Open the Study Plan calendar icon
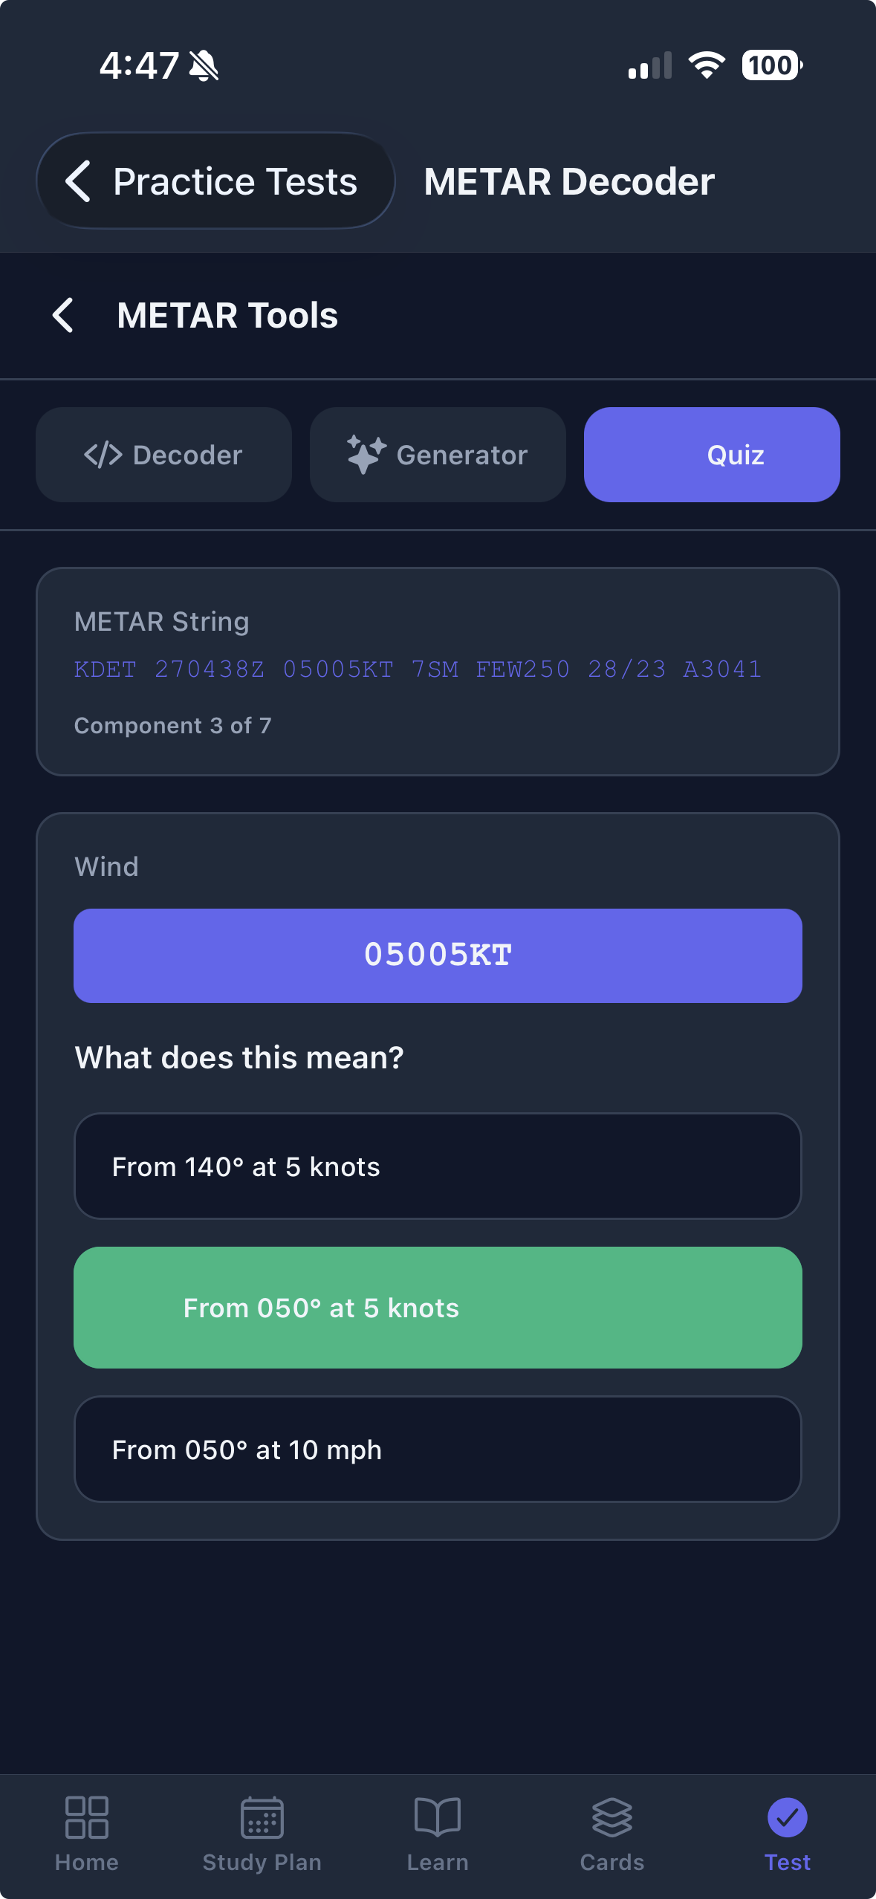This screenshot has width=876, height=1899. click(262, 1817)
